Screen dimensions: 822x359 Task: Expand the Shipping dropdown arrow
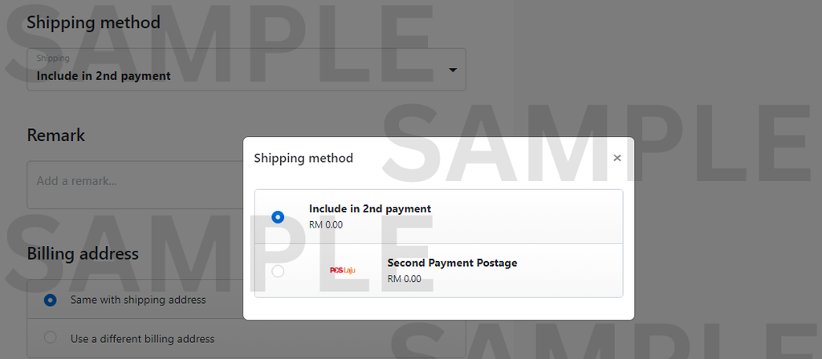453,70
